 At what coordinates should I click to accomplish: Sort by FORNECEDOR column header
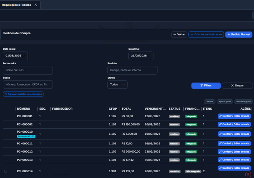pyautogui.click(x=62, y=109)
